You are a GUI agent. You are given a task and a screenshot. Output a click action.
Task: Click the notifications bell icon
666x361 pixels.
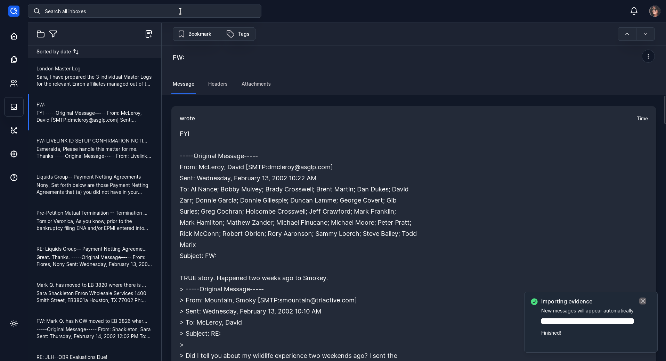tap(634, 11)
